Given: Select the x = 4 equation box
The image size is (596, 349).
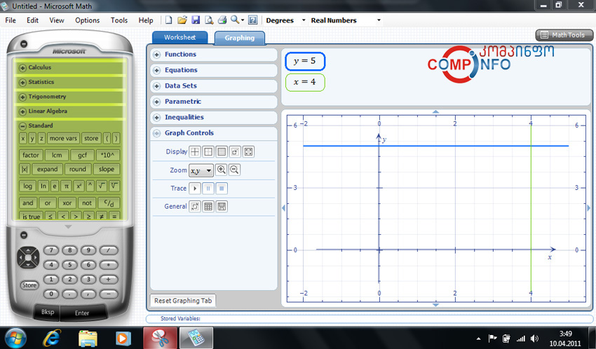Looking at the screenshot, I should (305, 82).
